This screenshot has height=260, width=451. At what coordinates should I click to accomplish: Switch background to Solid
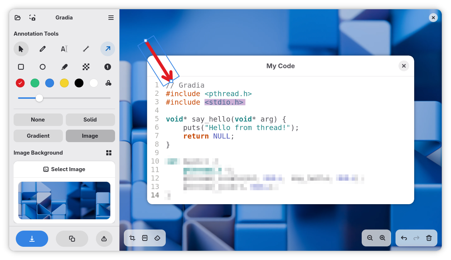click(x=90, y=120)
